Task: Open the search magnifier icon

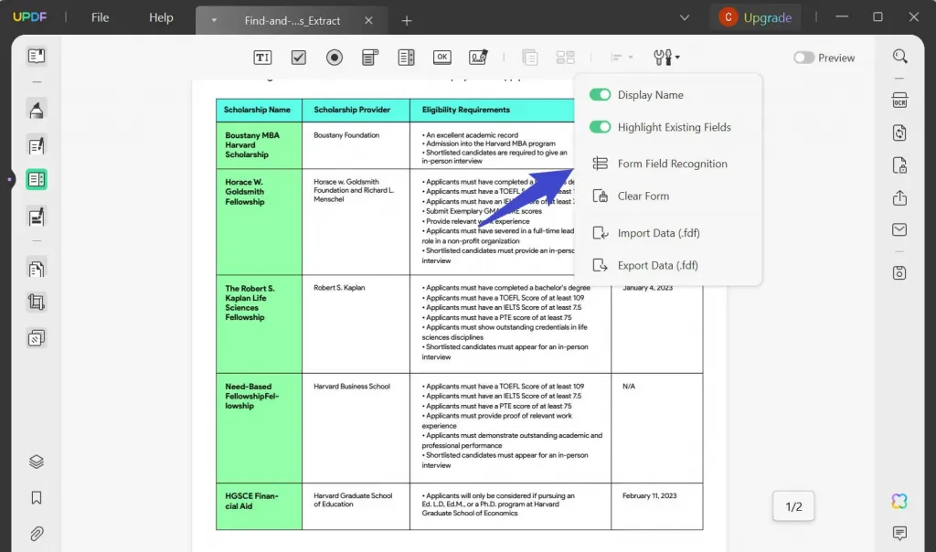Action: click(x=899, y=57)
